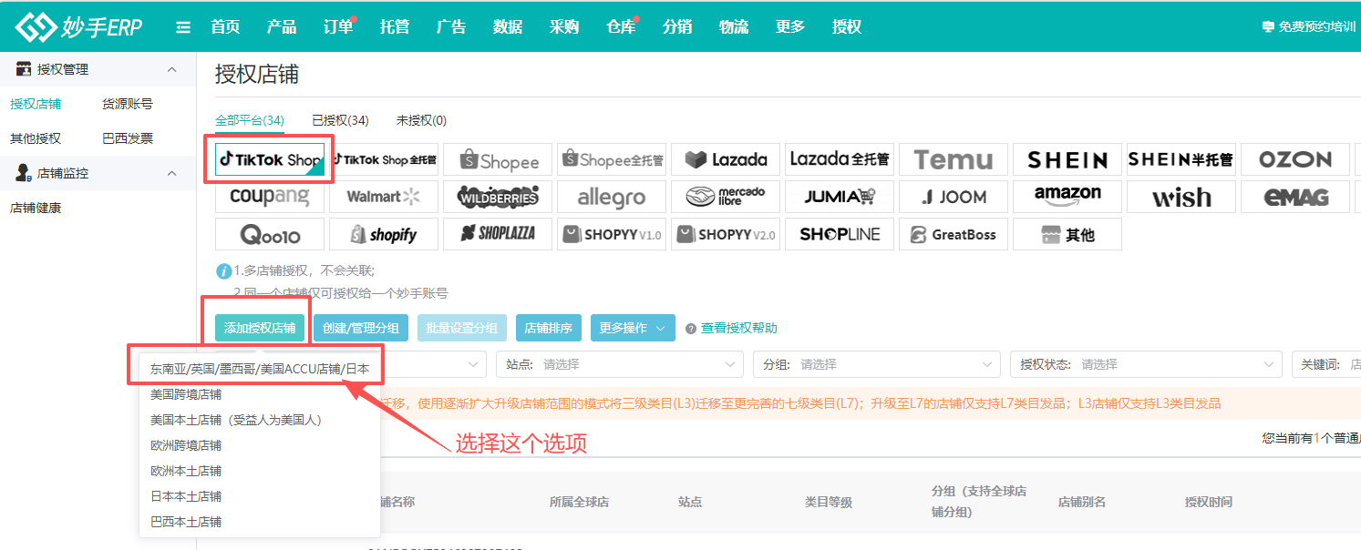Select the JUMIA platform tile
This screenshot has width=1361, height=550.
coord(840,197)
